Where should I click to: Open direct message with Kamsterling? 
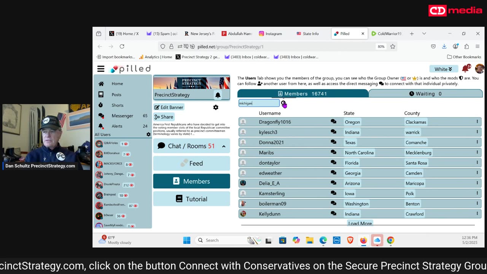pyautogui.click(x=333, y=193)
